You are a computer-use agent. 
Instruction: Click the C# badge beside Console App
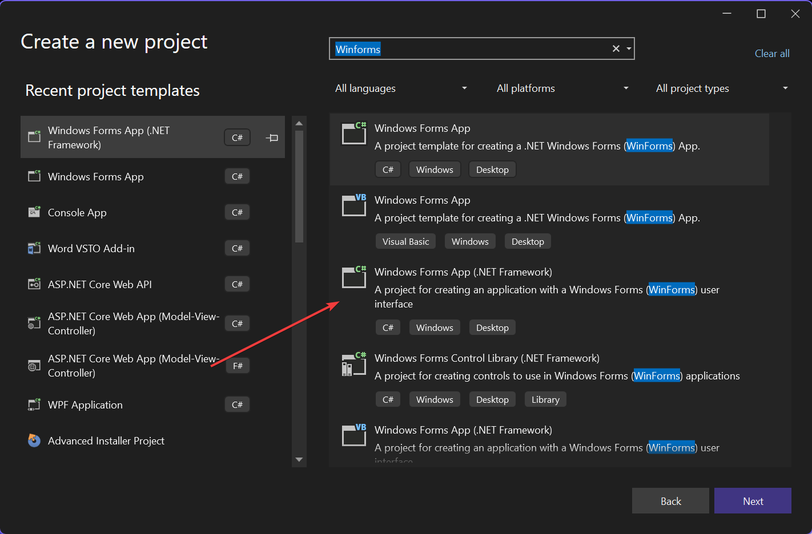click(237, 212)
